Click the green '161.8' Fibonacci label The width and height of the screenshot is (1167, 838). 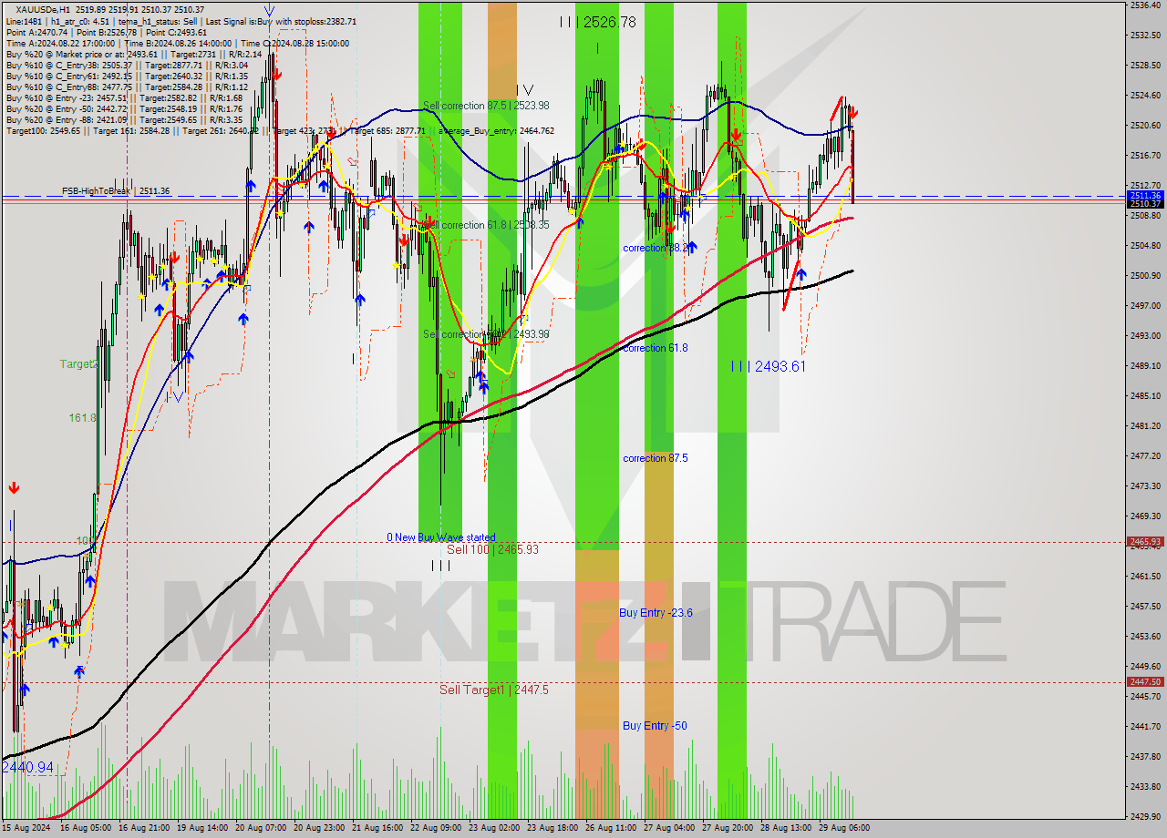click(x=83, y=418)
